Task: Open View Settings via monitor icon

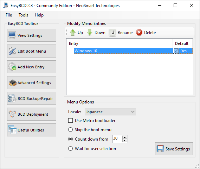Action: [12, 35]
